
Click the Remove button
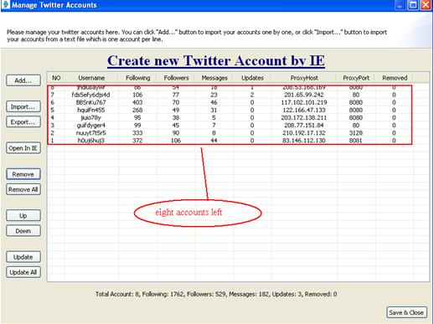tap(23, 174)
